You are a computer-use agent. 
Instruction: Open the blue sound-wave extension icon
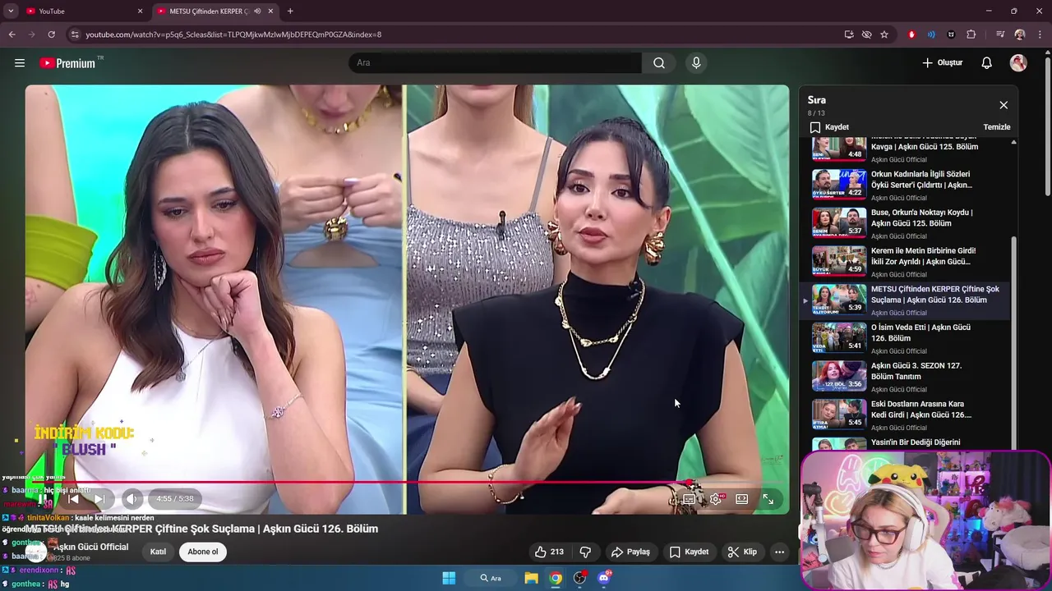pos(931,34)
